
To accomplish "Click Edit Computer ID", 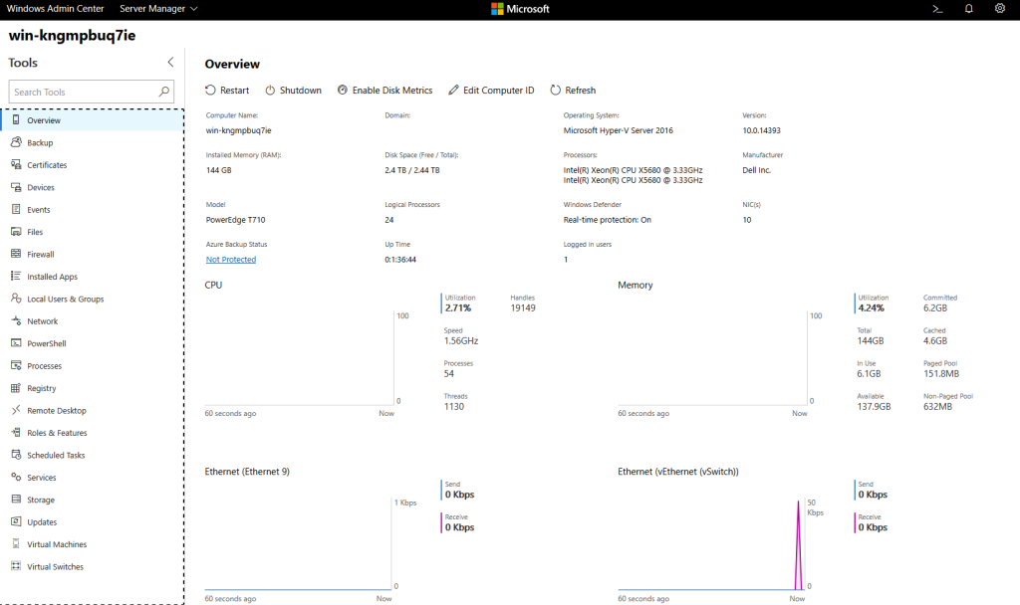I will 491,91.
